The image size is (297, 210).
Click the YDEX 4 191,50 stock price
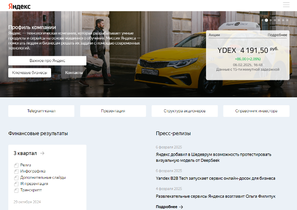[248, 50]
